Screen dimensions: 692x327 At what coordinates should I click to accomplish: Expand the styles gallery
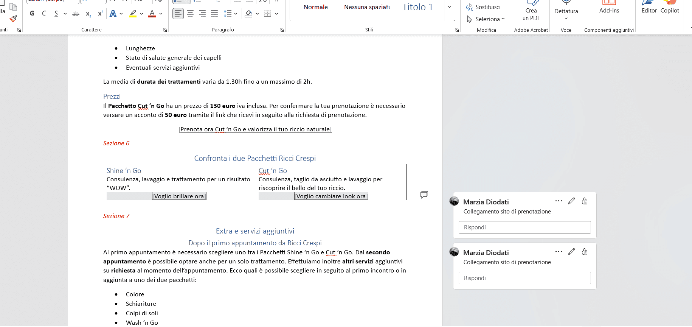(x=449, y=7)
